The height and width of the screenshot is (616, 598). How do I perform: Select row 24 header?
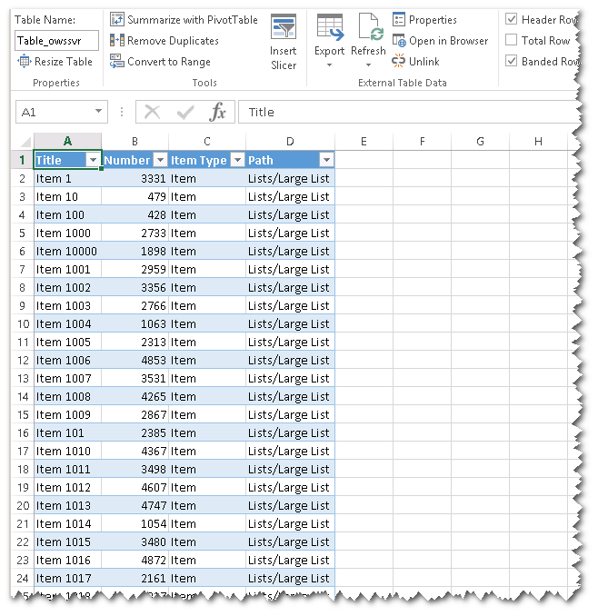(x=23, y=578)
